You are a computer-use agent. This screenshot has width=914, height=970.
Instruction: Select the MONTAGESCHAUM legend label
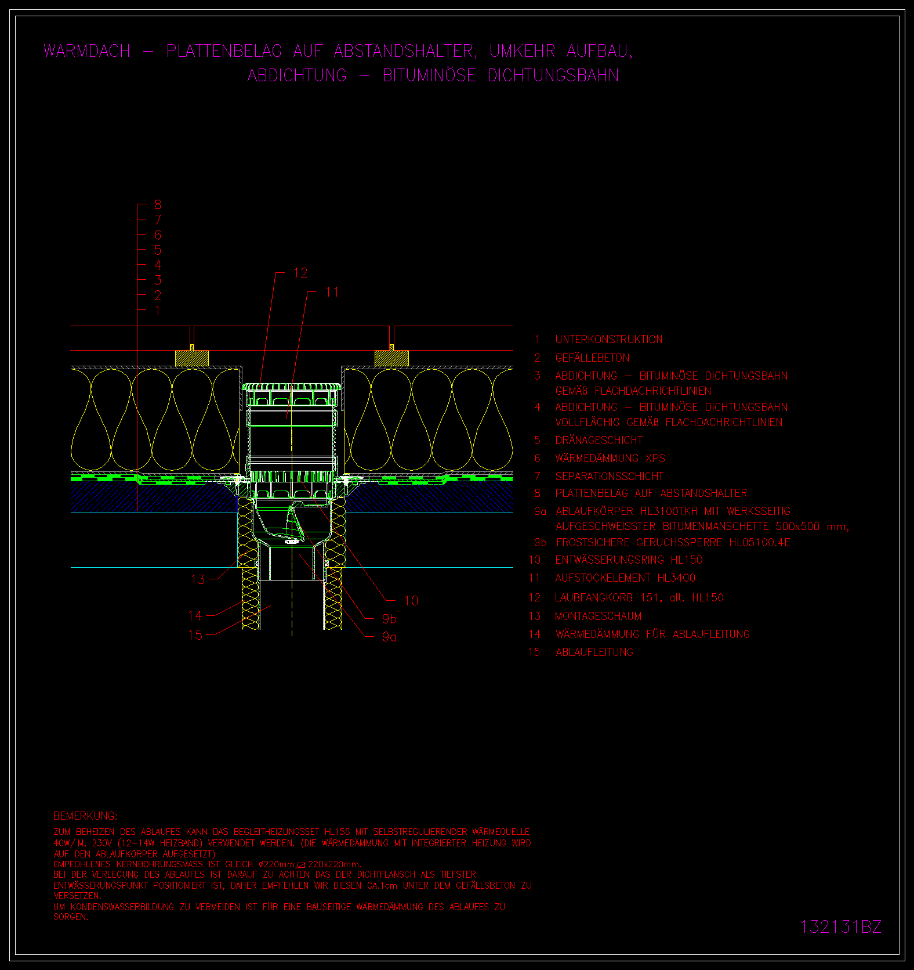(598, 616)
